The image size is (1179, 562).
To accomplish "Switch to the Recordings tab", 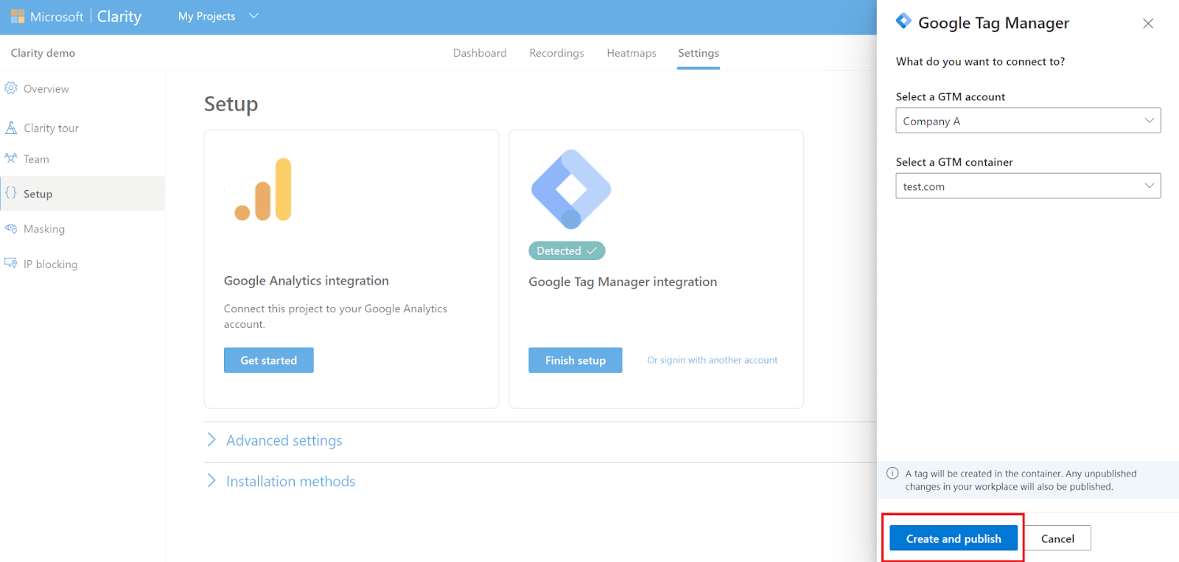I will pos(556,53).
